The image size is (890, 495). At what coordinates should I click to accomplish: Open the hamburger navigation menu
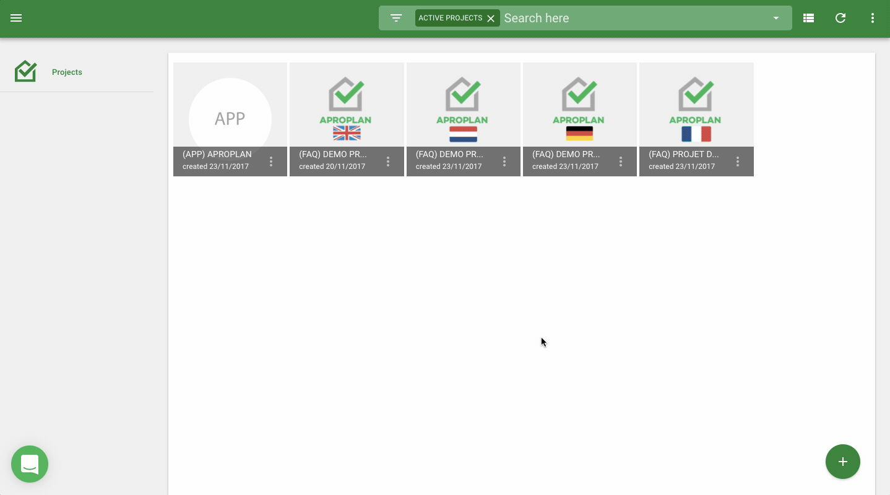[x=16, y=18]
